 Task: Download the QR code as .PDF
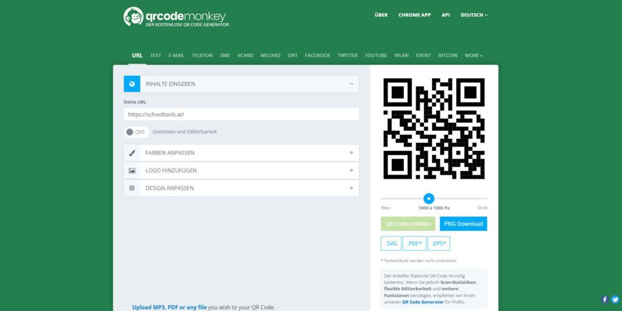pyautogui.click(x=414, y=243)
